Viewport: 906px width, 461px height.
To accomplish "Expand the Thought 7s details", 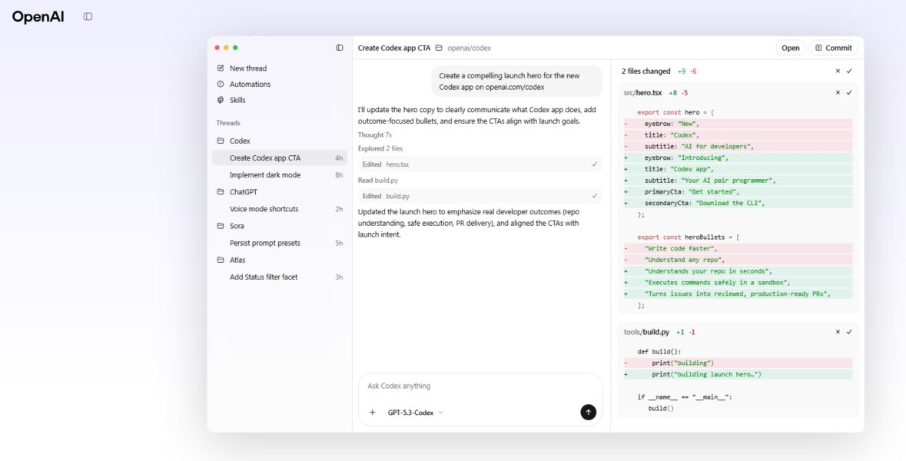I will click(x=376, y=134).
